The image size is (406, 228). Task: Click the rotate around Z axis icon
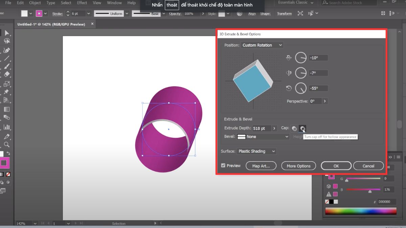[289, 88]
